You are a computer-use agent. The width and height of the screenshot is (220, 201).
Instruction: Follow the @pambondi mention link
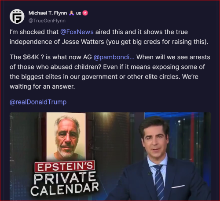[114, 57]
